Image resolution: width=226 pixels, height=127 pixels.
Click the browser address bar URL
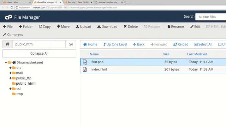coord(75,7)
